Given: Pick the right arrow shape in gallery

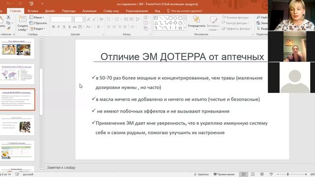Looking at the screenshot, I should pyautogui.click(x=170, y=23).
